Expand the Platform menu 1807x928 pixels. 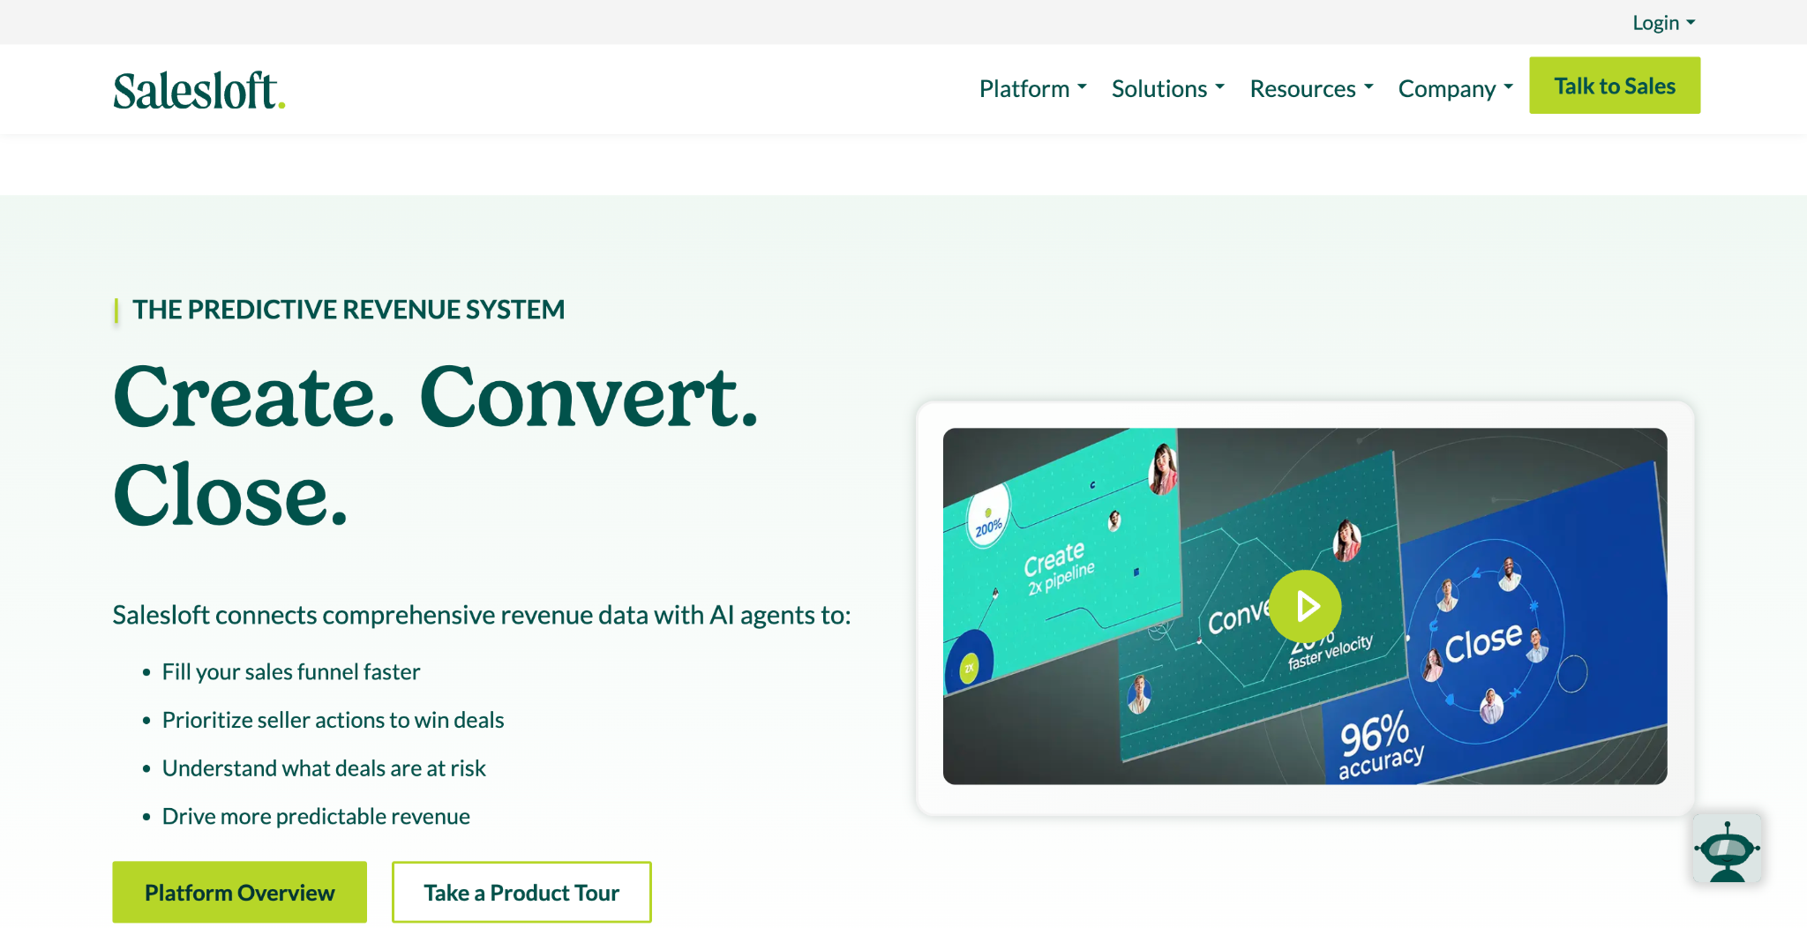(x=1032, y=88)
